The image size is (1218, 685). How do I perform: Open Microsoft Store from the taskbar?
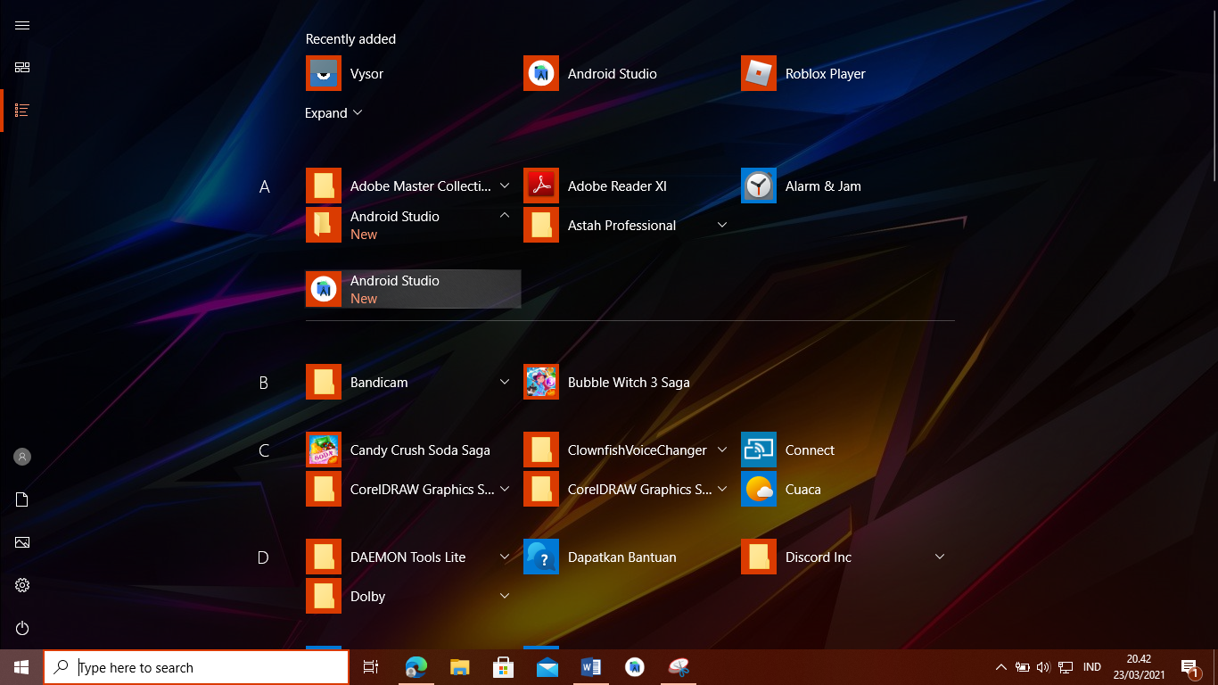click(x=503, y=667)
